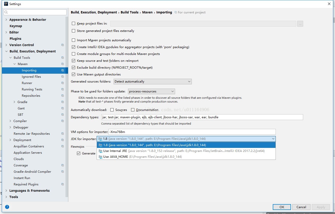
Task: Click project-level icon beside Version Control
Action: (x=62, y=45)
